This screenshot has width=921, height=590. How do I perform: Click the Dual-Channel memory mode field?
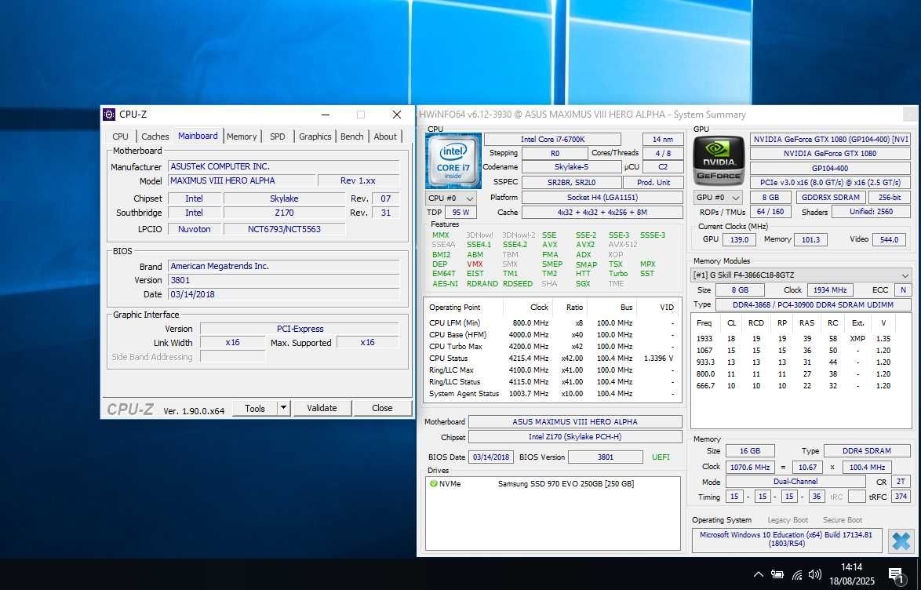coord(795,481)
